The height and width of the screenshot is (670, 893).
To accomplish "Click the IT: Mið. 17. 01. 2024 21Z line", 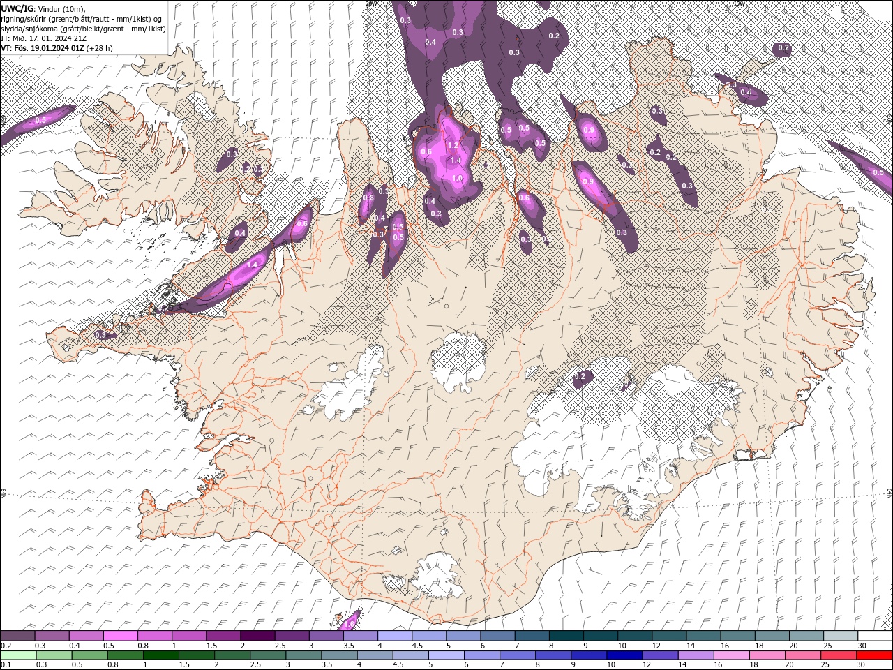I will click(44, 38).
